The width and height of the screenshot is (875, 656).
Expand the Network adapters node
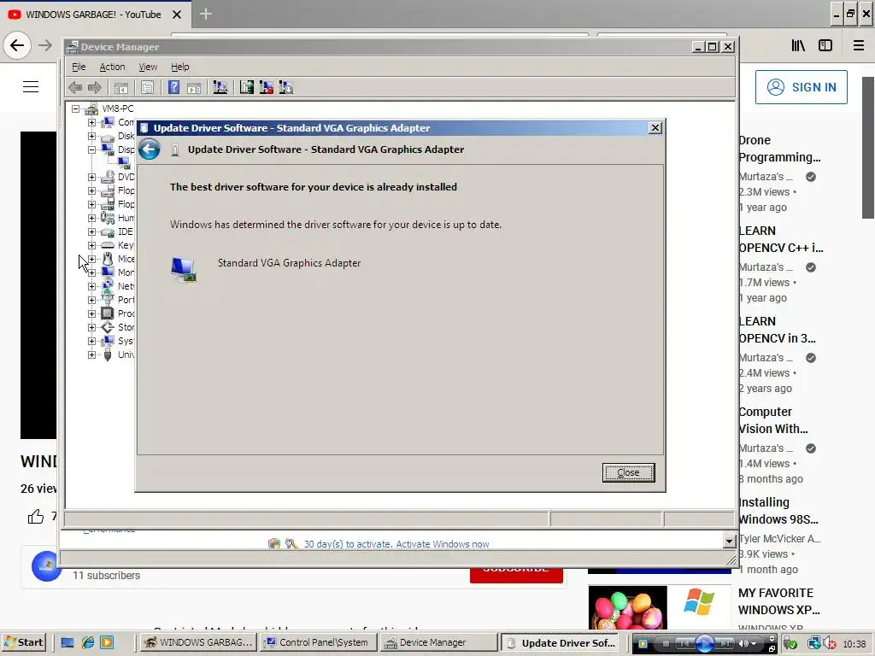91,286
